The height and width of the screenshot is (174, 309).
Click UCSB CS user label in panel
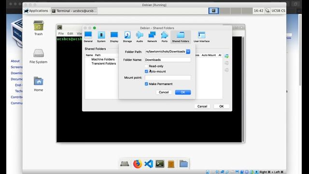point(278,11)
